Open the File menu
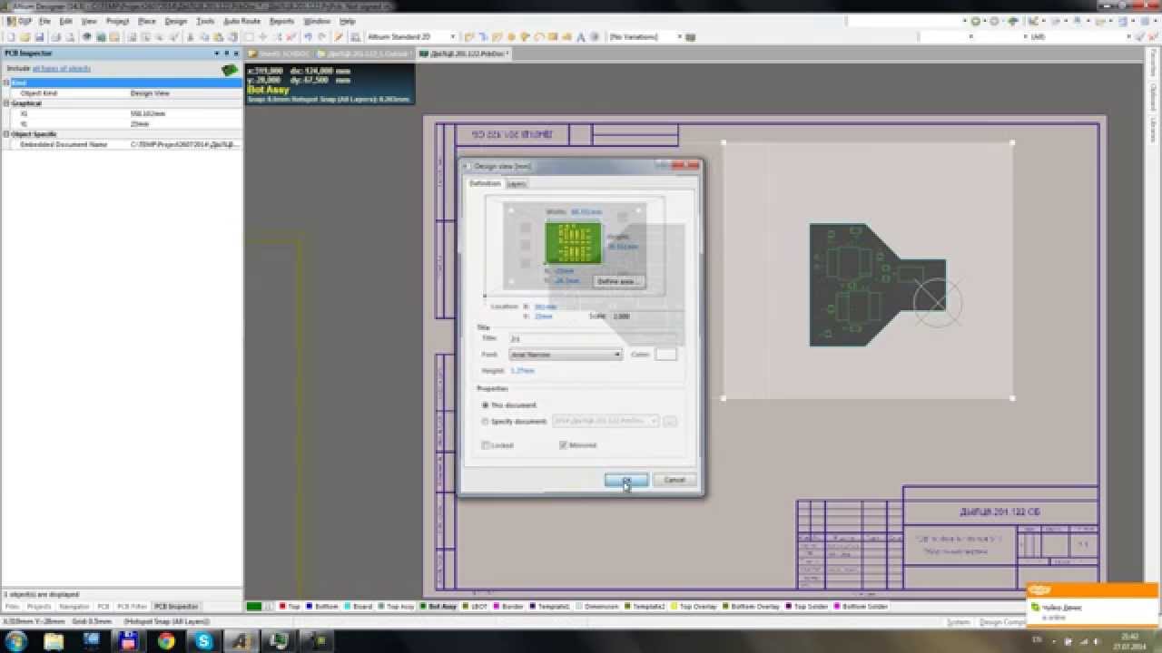 click(x=44, y=21)
